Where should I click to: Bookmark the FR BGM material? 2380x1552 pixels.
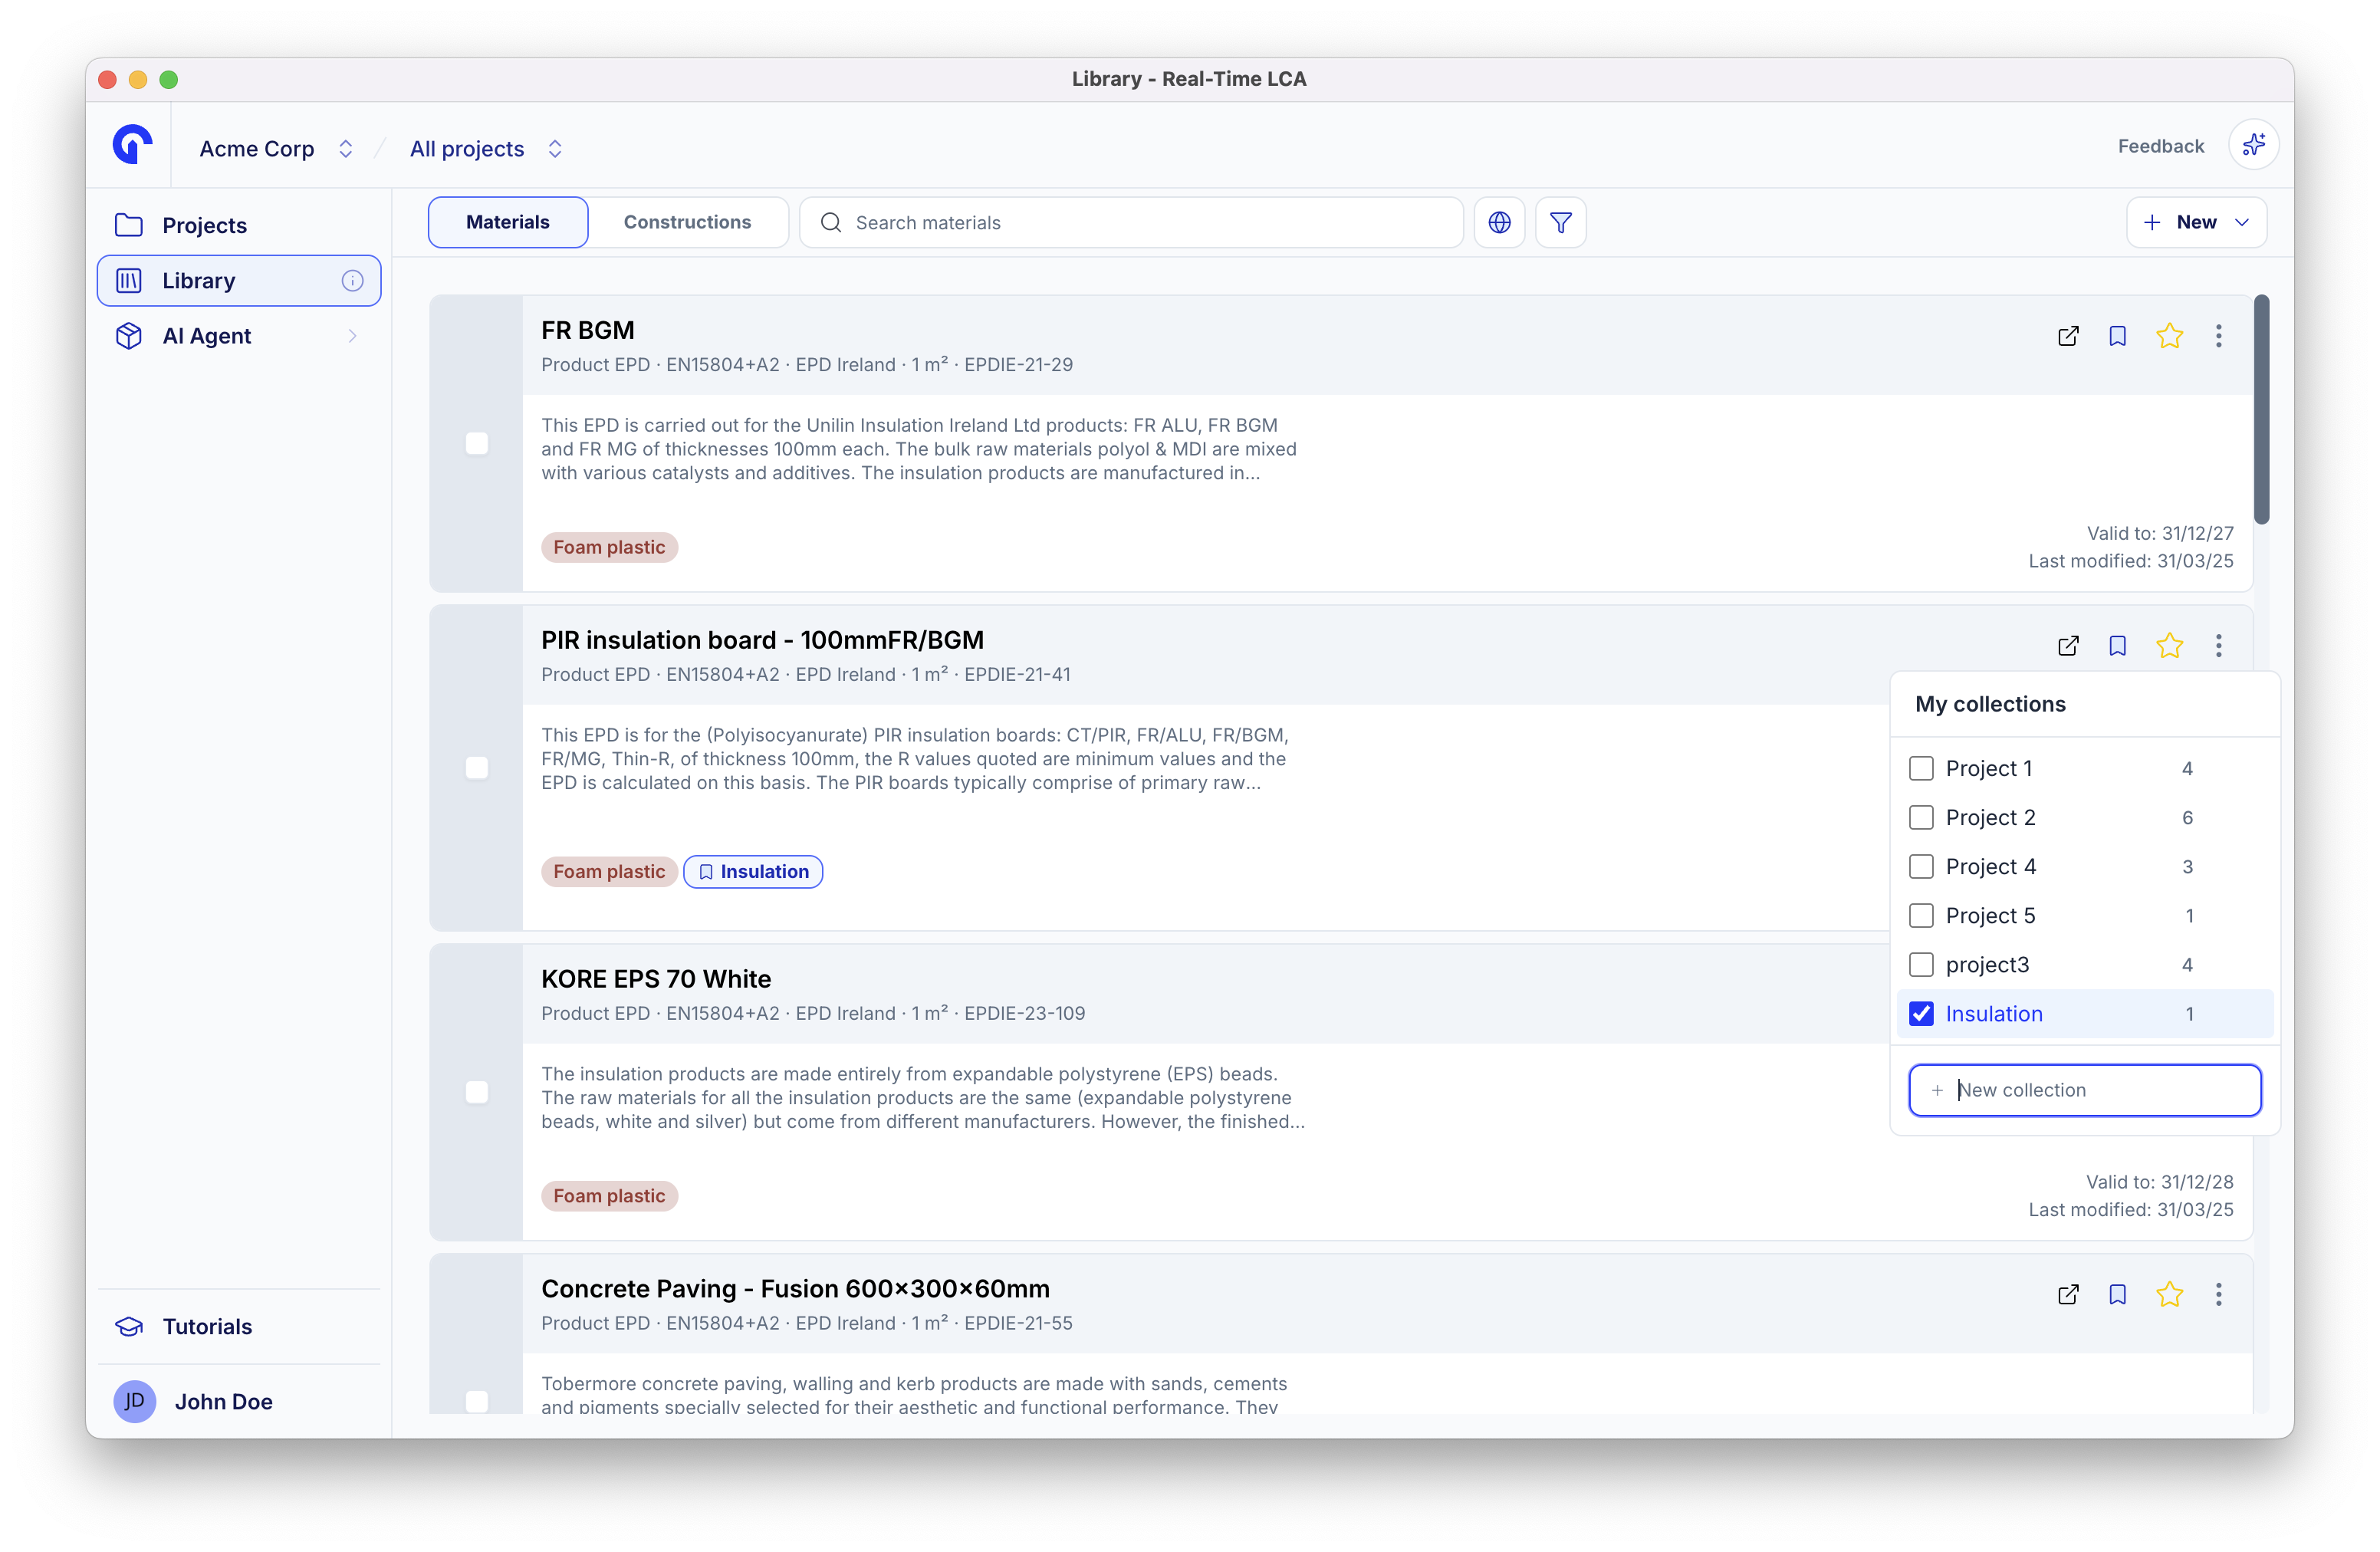click(2117, 336)
